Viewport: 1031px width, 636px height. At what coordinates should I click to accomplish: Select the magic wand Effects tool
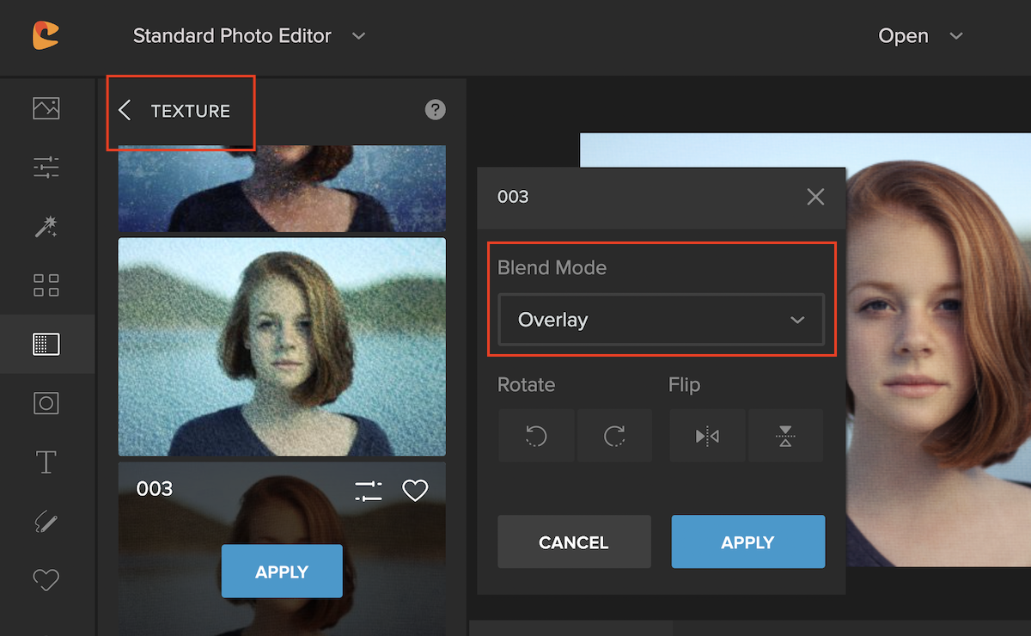[46, 226]
